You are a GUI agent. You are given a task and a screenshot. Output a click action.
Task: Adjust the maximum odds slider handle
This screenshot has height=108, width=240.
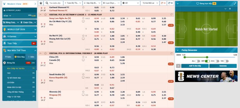click(207, 57)
